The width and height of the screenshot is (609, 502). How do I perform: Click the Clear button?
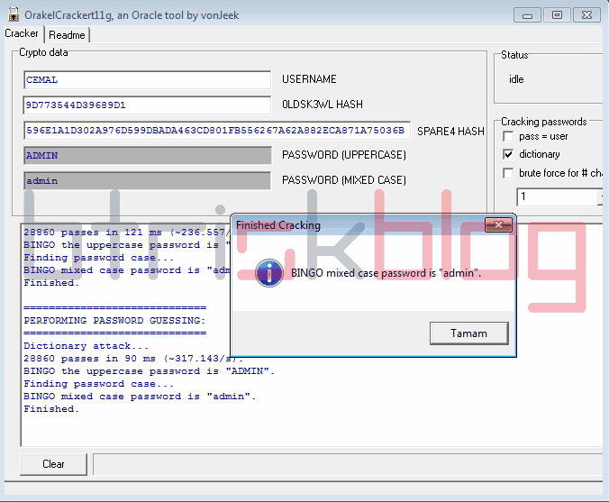pyautogui.click(x=53, y=464)
